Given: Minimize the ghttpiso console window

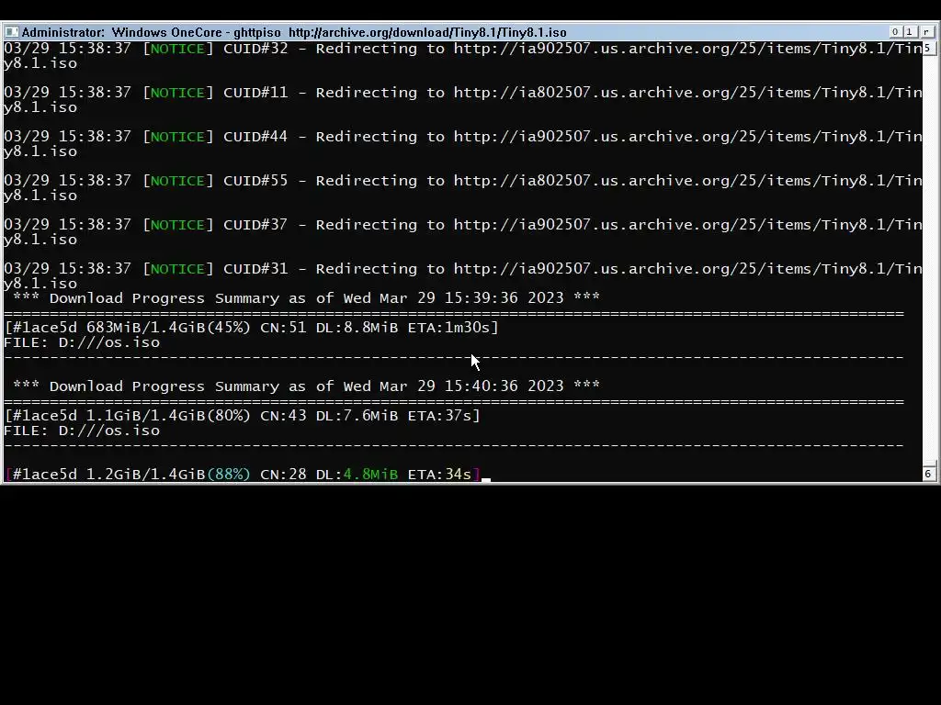Looking at the screenshot, I should pos(895,32).
